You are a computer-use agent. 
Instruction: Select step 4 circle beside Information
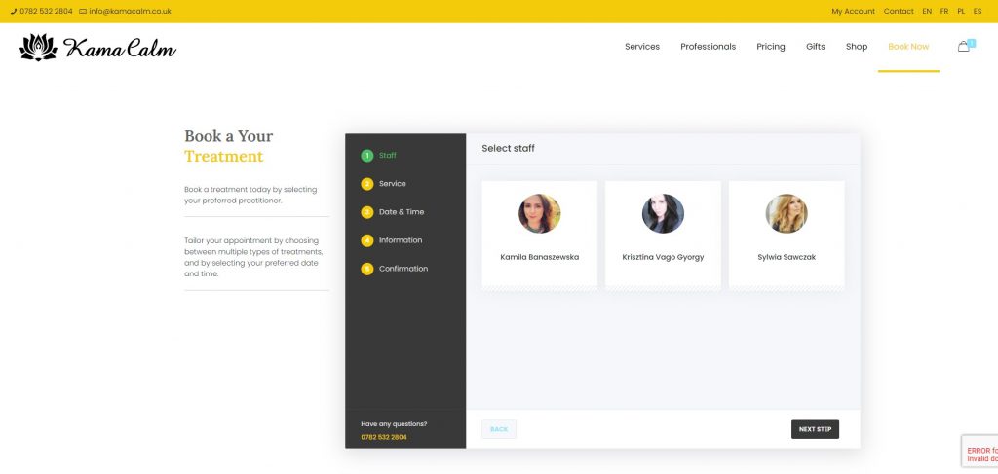pos(367,240)
